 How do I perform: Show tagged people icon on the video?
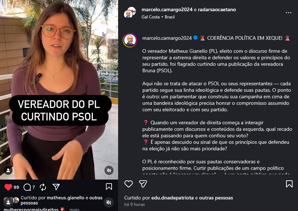tap(8, 170)
